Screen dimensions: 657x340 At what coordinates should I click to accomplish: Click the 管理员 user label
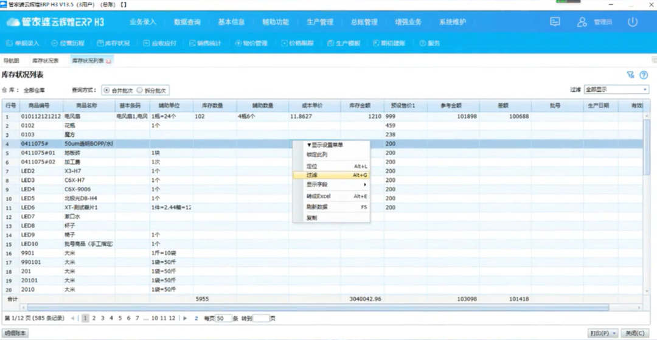click(603, 23)
